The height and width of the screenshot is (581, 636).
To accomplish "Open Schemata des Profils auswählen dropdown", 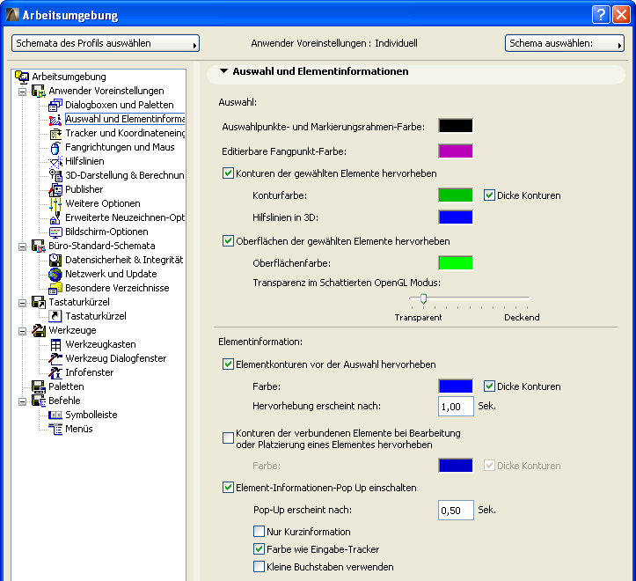I will pos(106,43).
